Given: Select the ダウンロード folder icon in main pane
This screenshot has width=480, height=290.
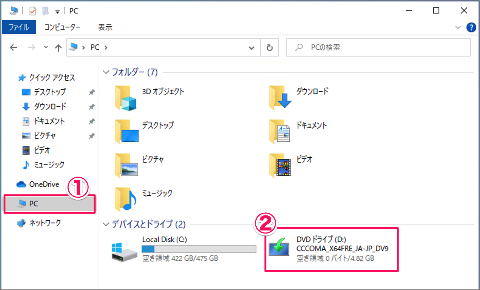Looking at the screenshot, I should [x=280, y=97].
